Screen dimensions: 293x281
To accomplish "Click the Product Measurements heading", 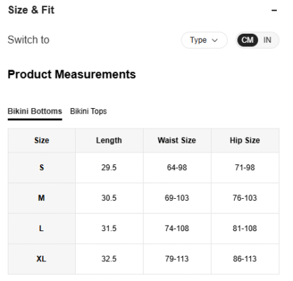I will [x=71, y=74].
